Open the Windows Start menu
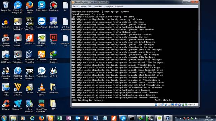The image size is (216, 121). [x=4, y=118]
